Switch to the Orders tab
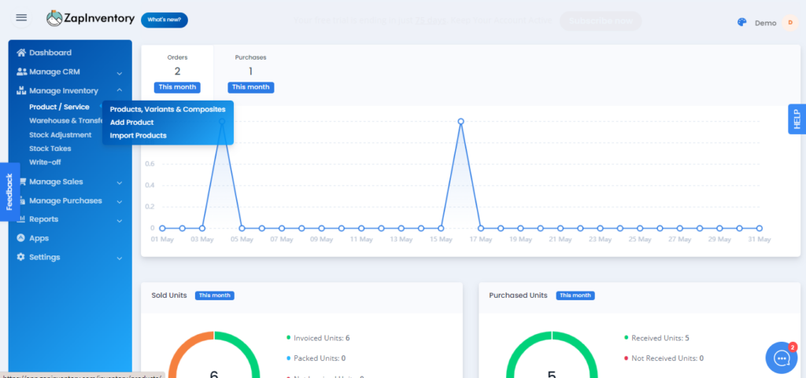 tap(177, 72)
